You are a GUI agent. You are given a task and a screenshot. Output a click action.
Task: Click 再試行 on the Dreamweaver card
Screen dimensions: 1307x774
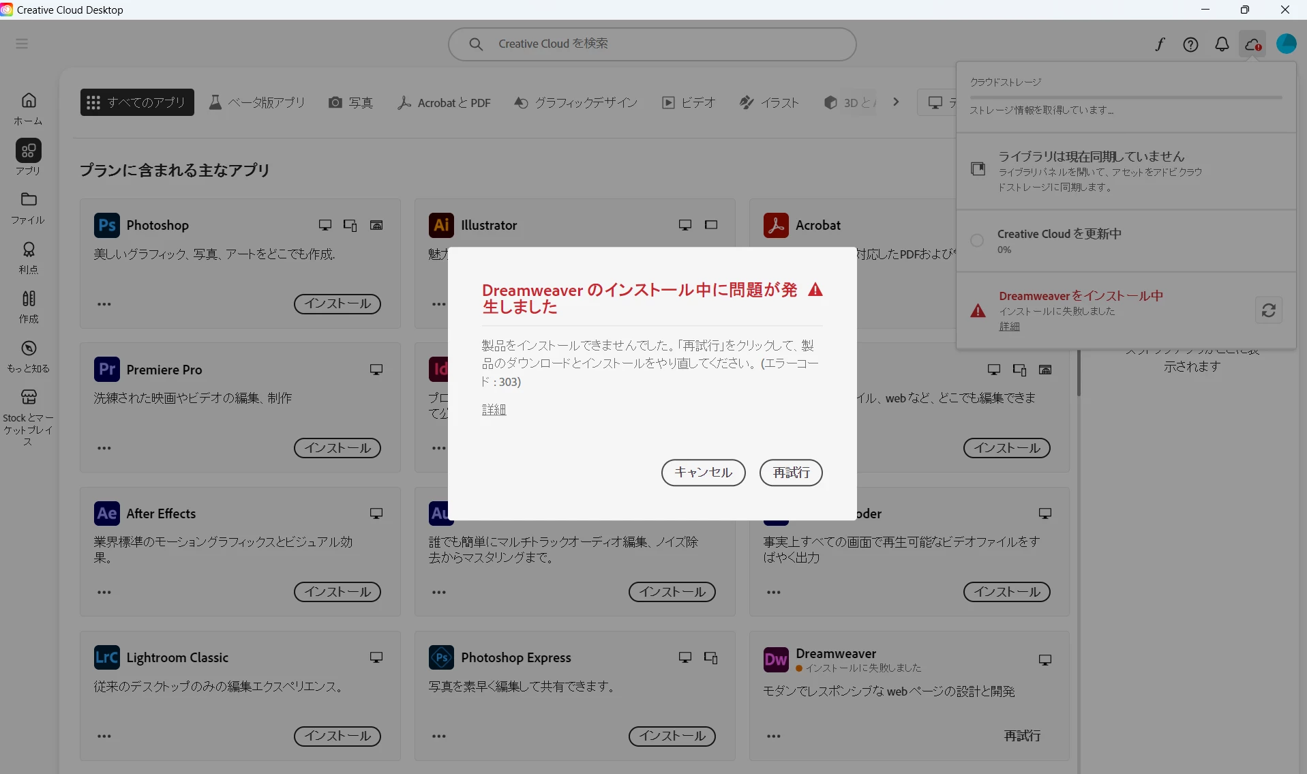(x=1022, y=736)
